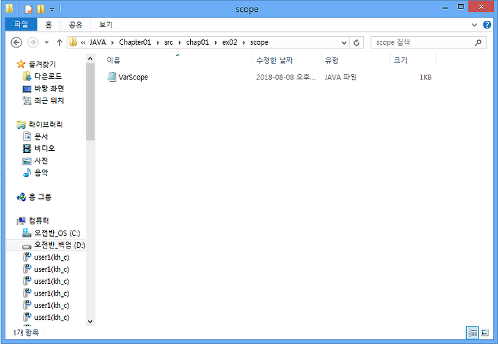Click the search magnifier icon
The height and width of the screenshot is (344, 498).
pos(478,42)
